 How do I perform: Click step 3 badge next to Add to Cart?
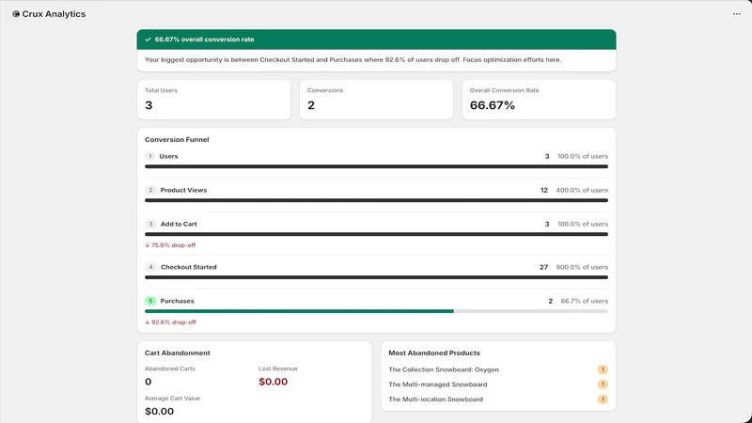(150, 224)
